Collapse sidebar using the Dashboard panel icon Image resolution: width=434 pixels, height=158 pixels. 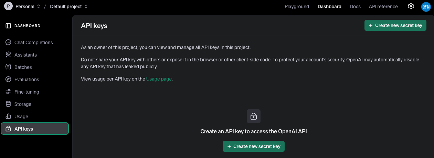(x=8, y=26)
